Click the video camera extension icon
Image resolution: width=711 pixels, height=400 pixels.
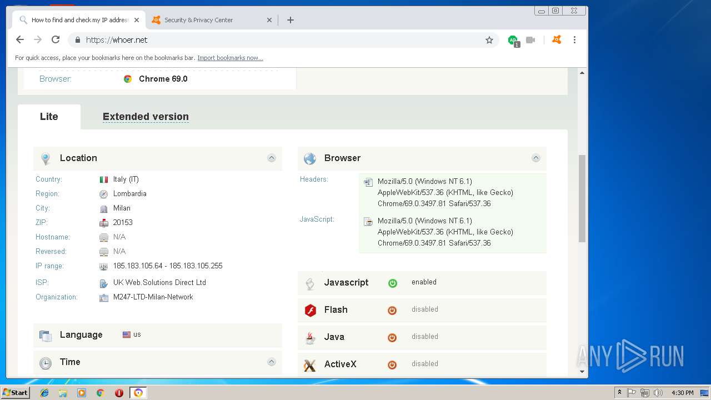(530, 40)
